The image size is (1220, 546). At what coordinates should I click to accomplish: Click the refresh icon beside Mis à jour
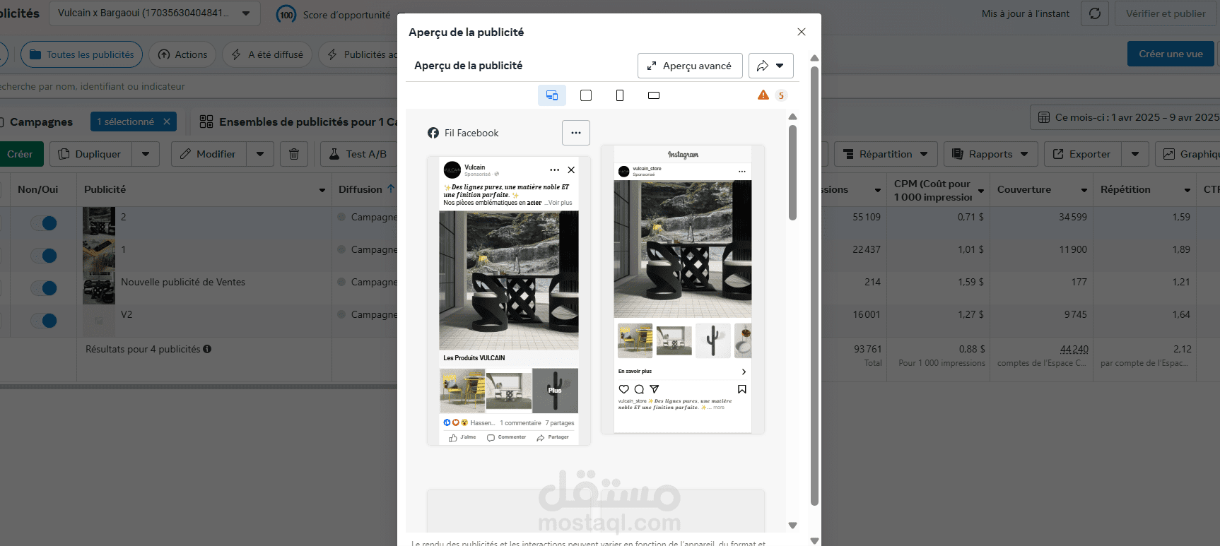pos(1095,13)
